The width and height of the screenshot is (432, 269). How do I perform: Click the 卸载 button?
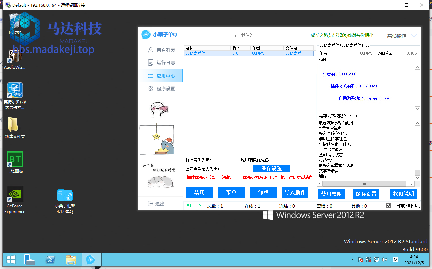point(263,193)
